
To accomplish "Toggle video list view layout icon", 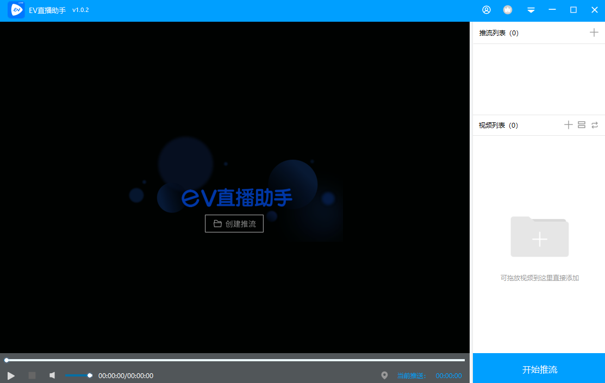I will 582,125.
